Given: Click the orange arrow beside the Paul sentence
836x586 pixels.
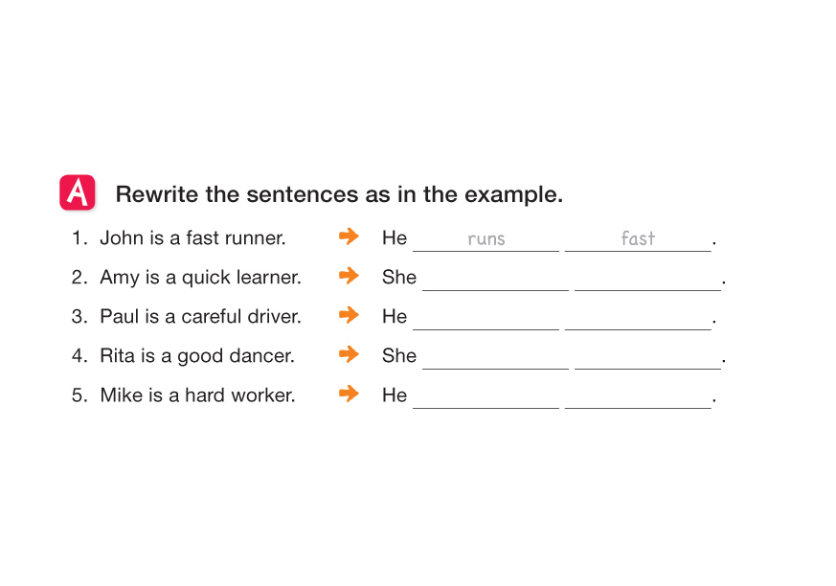Looking at the screenshot, I should 350,315.
